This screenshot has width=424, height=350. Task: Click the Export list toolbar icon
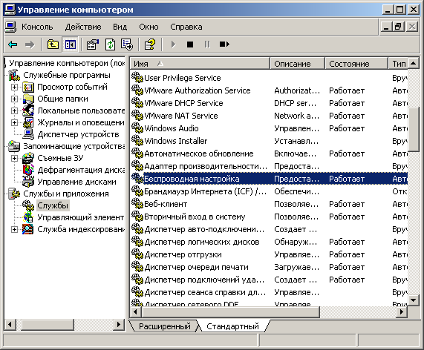tap(127, 44)
